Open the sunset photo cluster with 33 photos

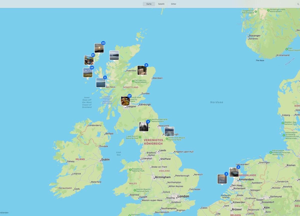[x=99, y=48]
